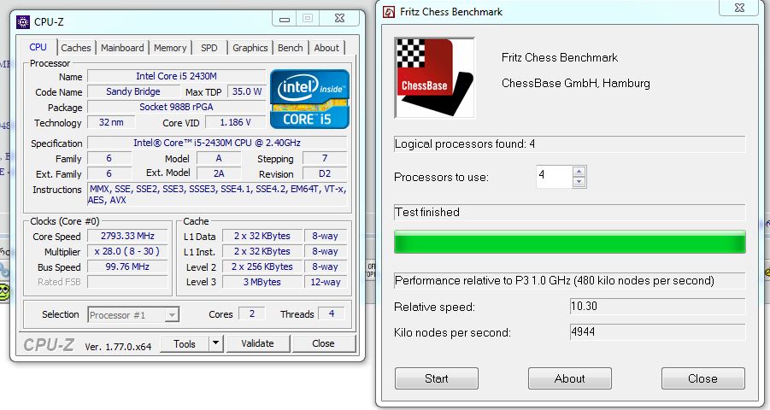Click Close button in Fritz Chess Benchmark
This screenshot has width=770, height=410.
702,378
